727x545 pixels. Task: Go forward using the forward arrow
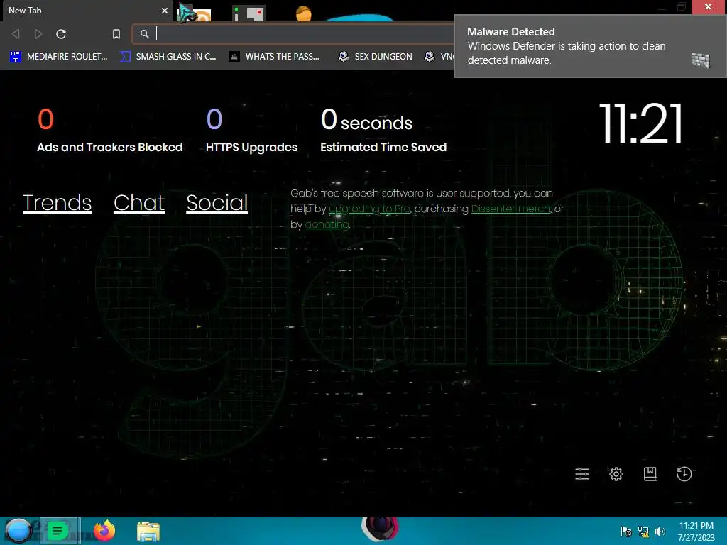coord(38,34)
